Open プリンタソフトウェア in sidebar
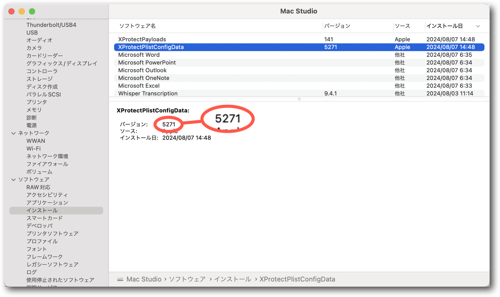Image resolution: width=500 pixels, height=297 pixels. click(x=52, y=234)
